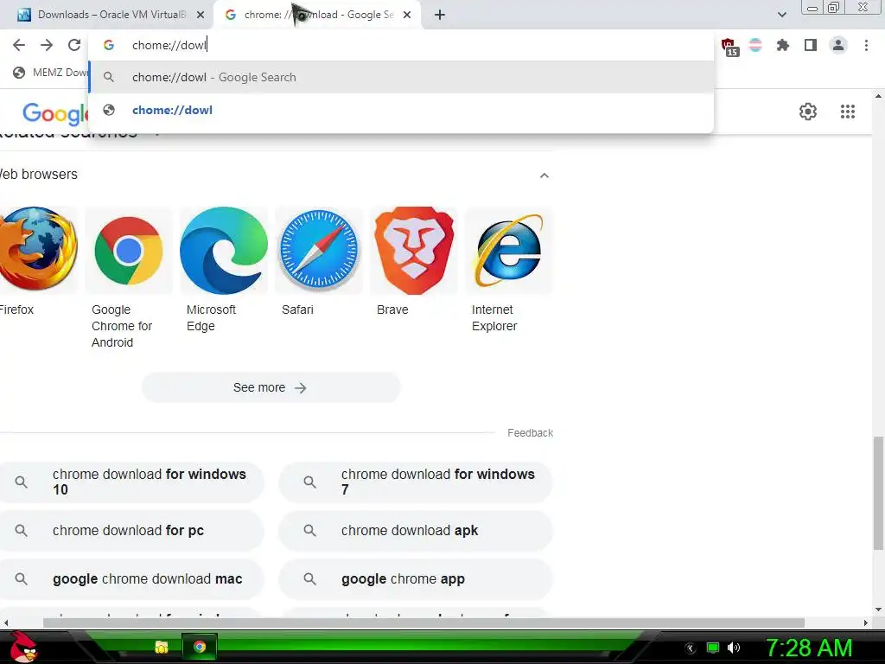Open the Extensions puzzle piece menu
Screen dimensions: 885x664
pos(783,45)
